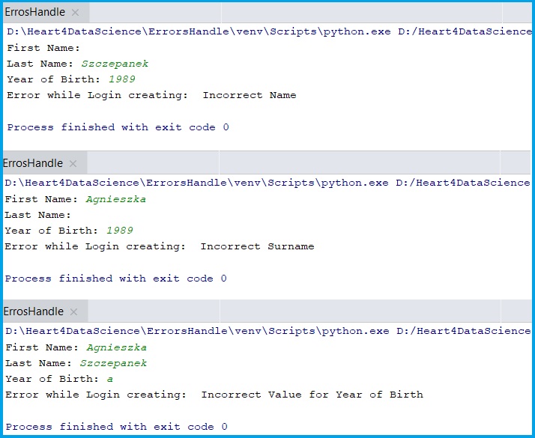Click the empty Last Name prompt line
535x438 pixels.
point(37,215)
